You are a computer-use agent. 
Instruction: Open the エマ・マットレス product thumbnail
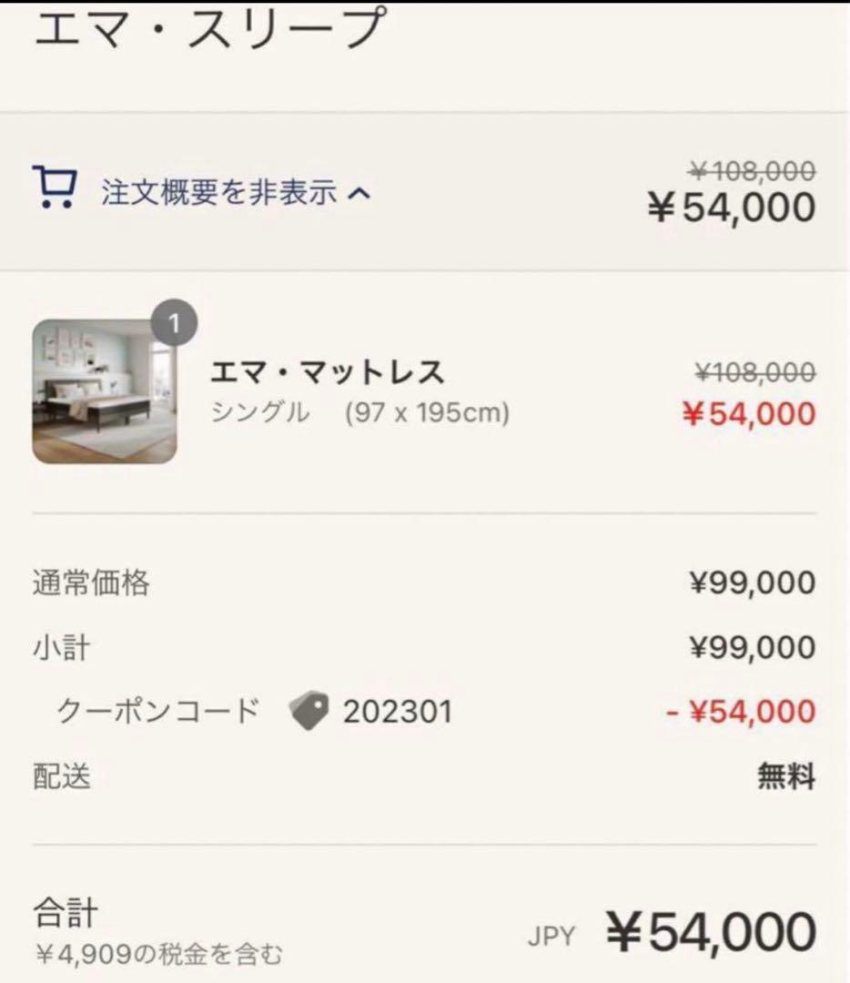[x=105, y=391]
